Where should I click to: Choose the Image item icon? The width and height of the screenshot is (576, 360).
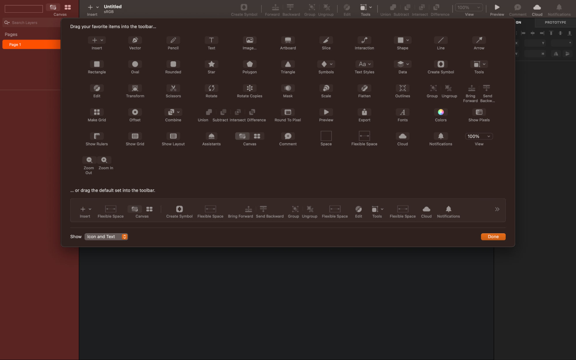[250, 40]
